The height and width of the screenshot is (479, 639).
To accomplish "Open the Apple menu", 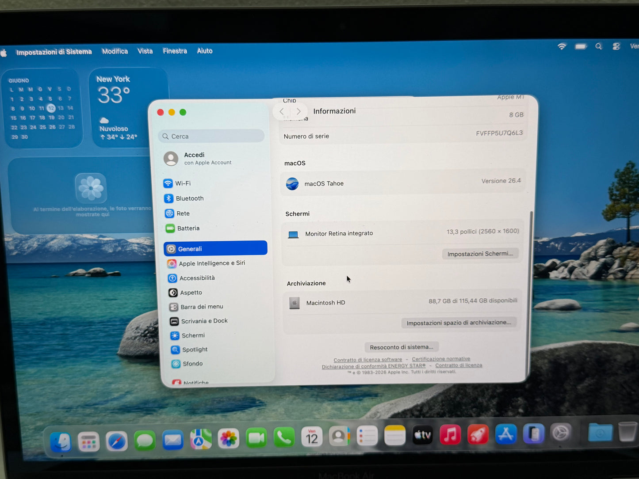I will click(x=4, y=53).
